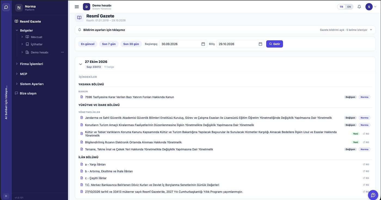Click document icon beside 7596 Tasfiyesine Kanun
This screenshot has width=381, height=200.
point(81,97)
